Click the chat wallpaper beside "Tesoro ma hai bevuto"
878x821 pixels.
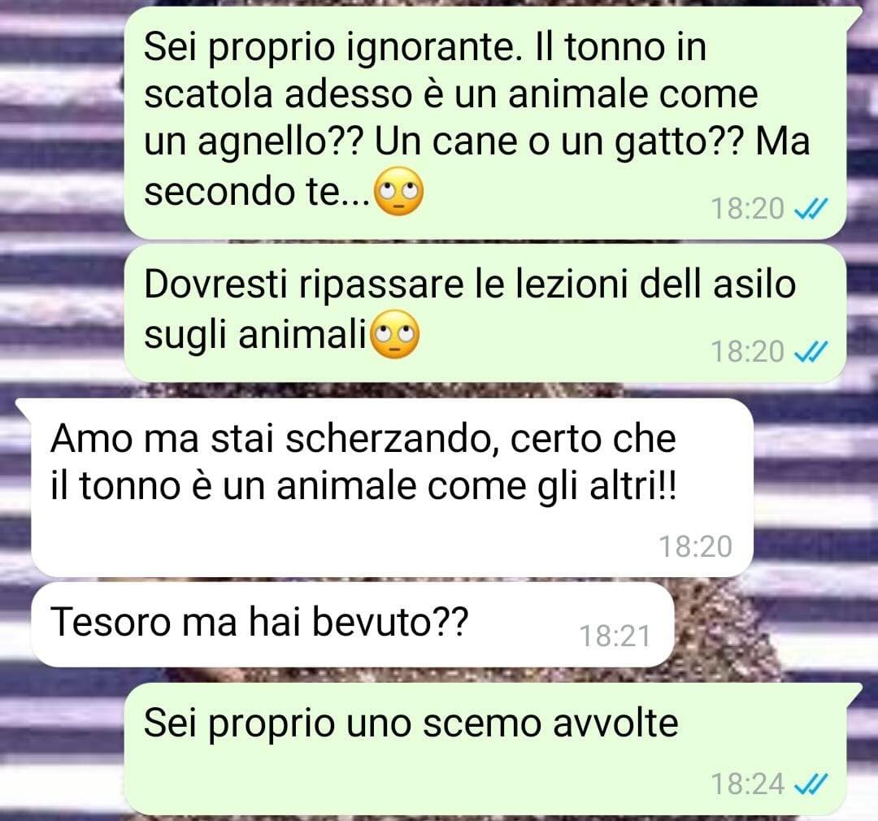point(773,624)
